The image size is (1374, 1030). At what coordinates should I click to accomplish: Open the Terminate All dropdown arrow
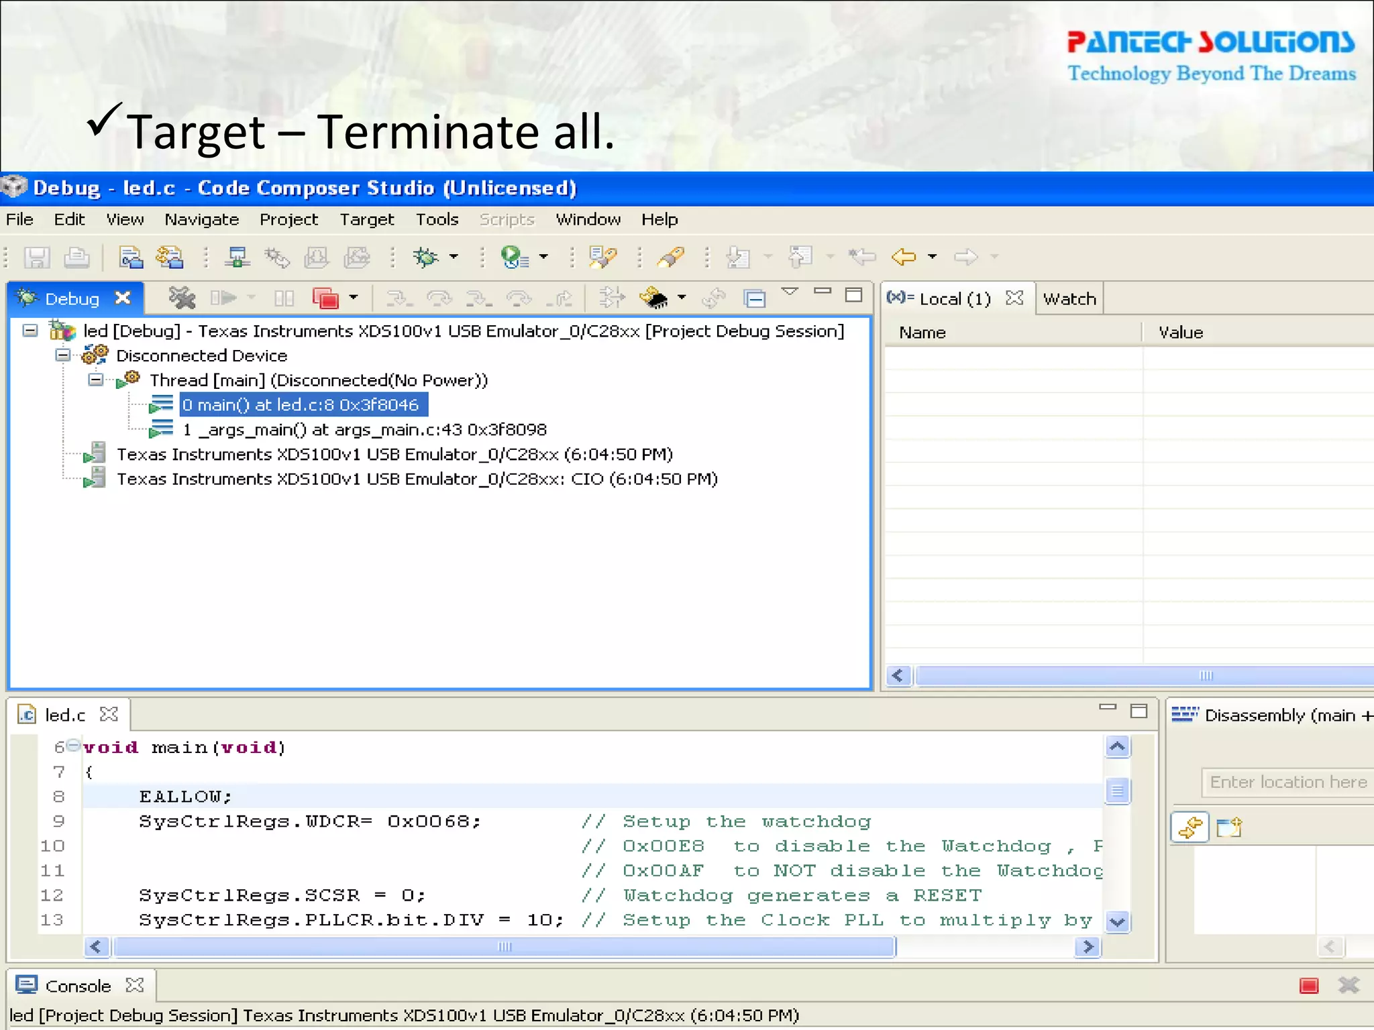click(354, 298)
